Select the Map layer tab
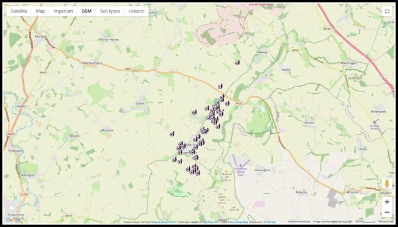 40,11
